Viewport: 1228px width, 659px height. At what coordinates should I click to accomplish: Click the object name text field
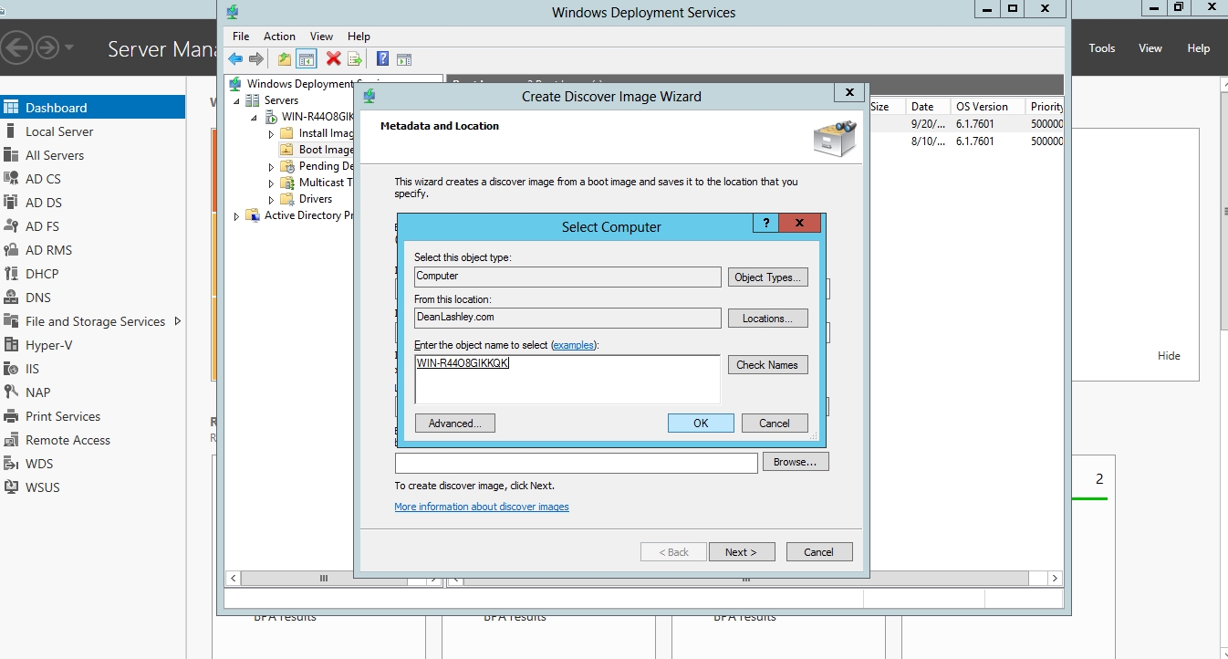tap(567, 379)
